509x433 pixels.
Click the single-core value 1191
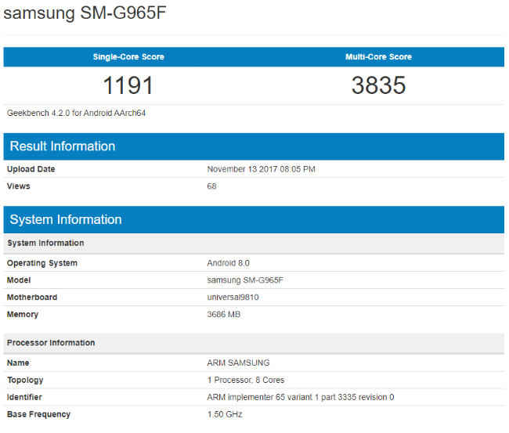point(128,85)
